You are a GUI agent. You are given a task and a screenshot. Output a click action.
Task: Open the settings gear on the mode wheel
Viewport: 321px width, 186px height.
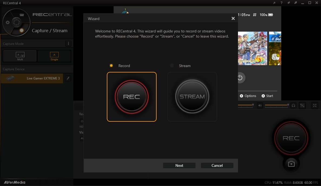[x=8, y=22]
